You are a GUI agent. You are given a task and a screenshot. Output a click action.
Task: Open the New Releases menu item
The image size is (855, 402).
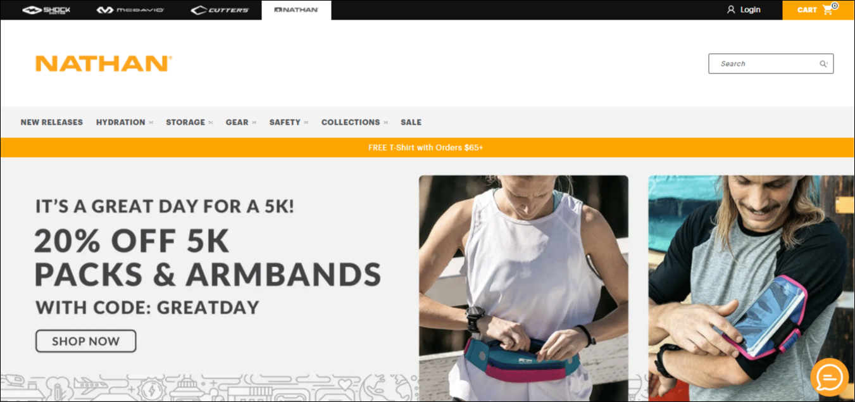(x=52, y=122)
